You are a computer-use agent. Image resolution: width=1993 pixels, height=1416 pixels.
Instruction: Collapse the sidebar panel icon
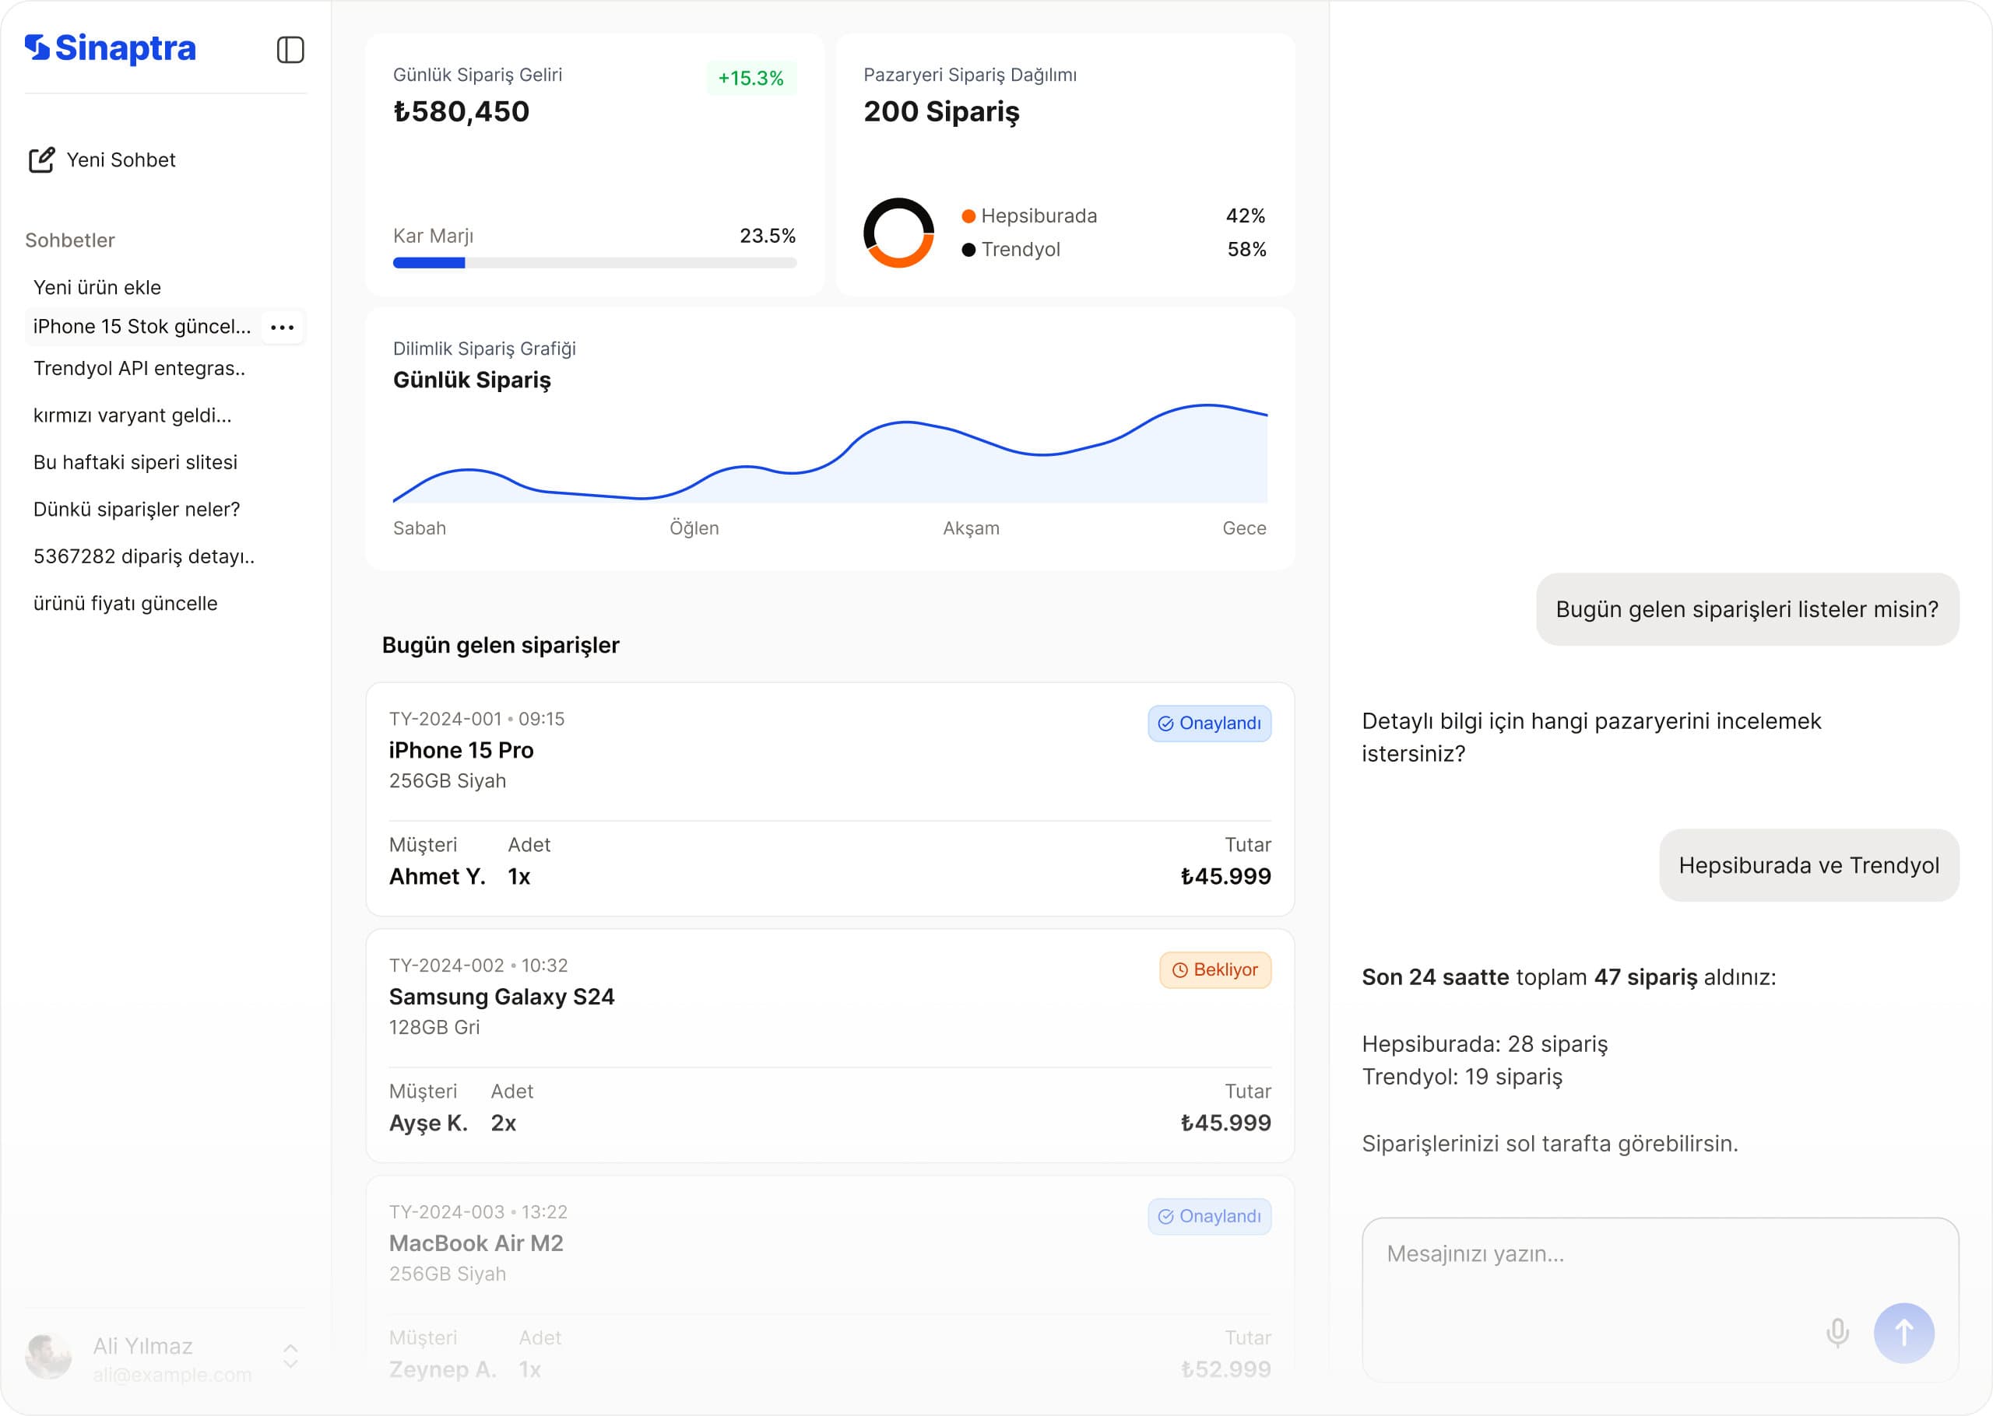[x=290, y=50]
